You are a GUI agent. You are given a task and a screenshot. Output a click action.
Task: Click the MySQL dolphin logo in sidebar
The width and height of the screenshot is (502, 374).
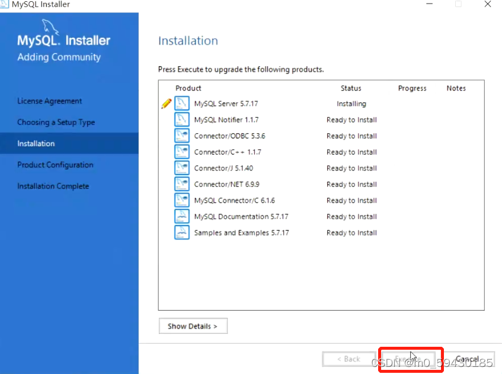tap(50, 27)
